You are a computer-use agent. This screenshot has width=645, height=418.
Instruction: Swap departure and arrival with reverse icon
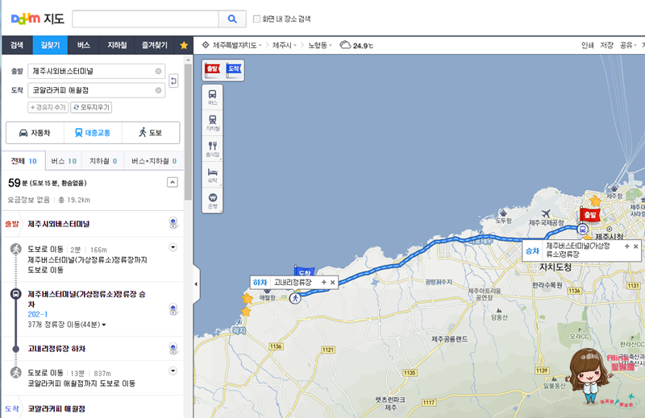173,81
